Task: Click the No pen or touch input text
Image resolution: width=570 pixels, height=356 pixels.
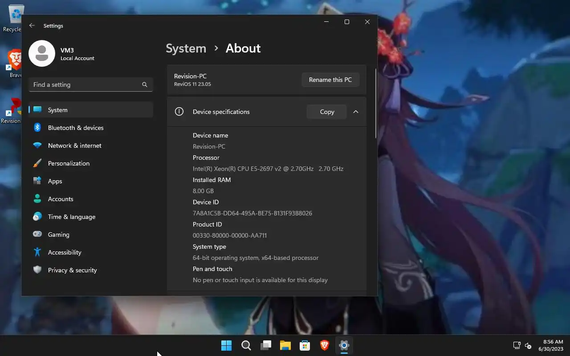Action: tap(260, 280)
